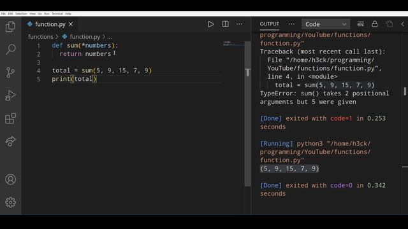Open the Run menu
This screenshot has height=229, width=408.
47,13
